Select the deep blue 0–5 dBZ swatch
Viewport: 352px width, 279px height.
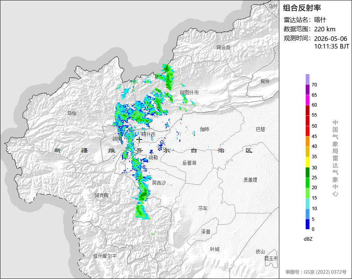(308, 224)
